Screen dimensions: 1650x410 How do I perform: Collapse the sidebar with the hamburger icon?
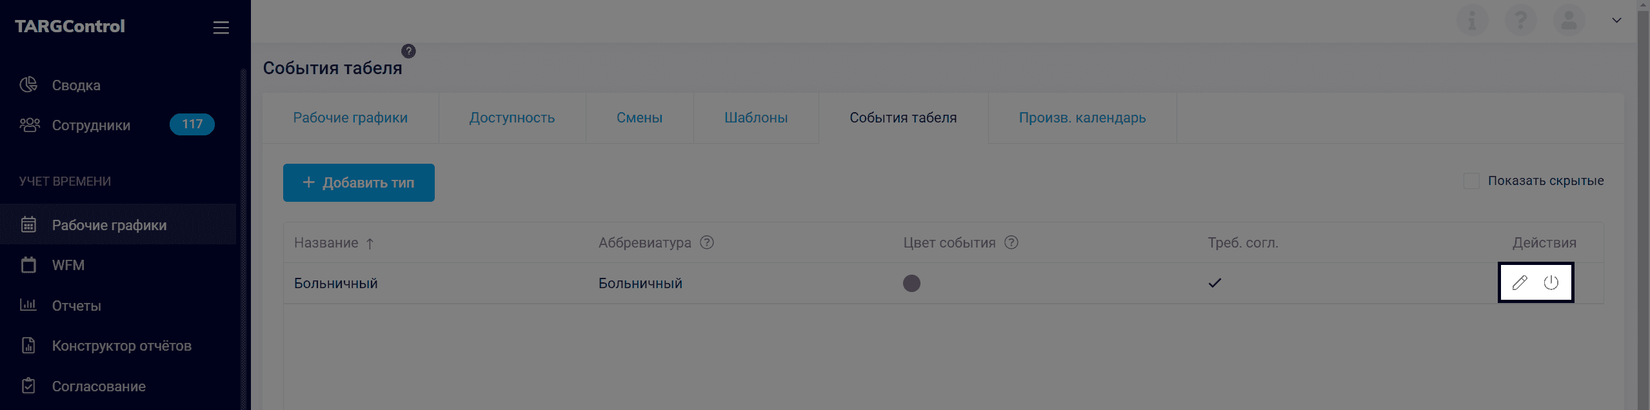point(221,28)
